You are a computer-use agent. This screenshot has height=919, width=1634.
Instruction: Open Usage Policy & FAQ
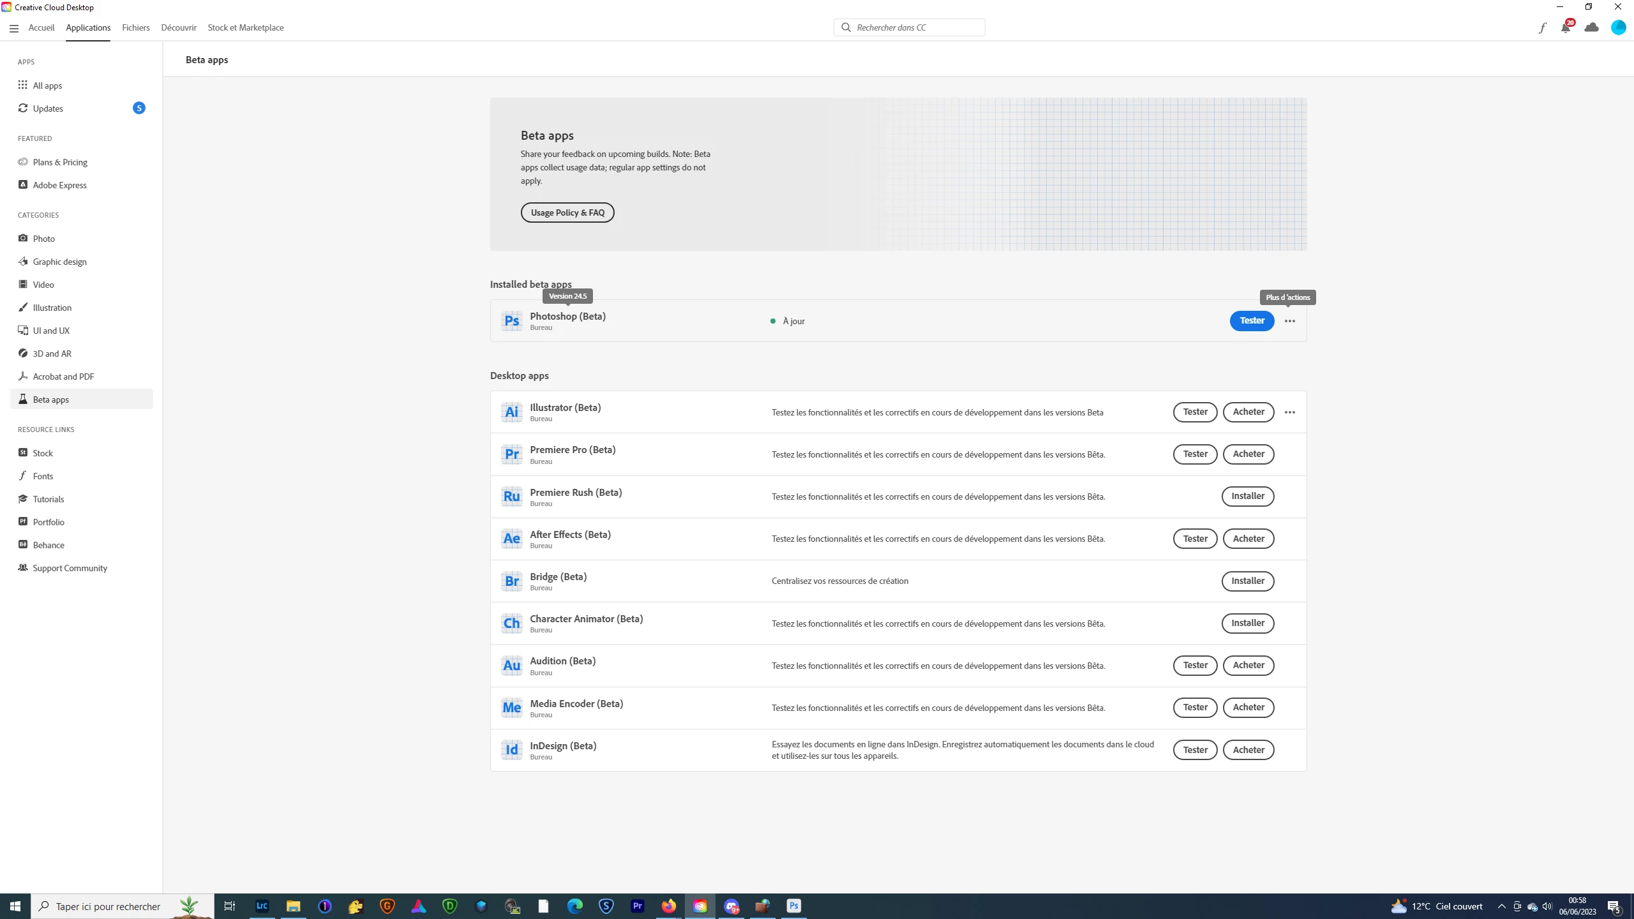[567, 213]
